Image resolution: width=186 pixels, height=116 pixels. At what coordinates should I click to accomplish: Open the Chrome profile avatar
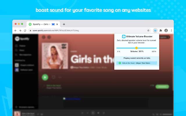point(166,30)
